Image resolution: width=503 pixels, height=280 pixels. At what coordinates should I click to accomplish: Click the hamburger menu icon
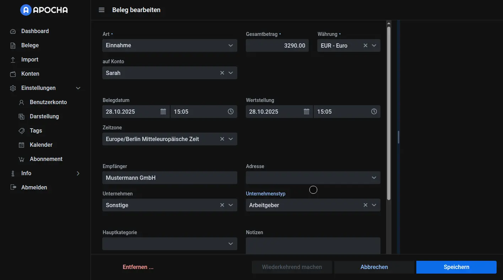102,10
